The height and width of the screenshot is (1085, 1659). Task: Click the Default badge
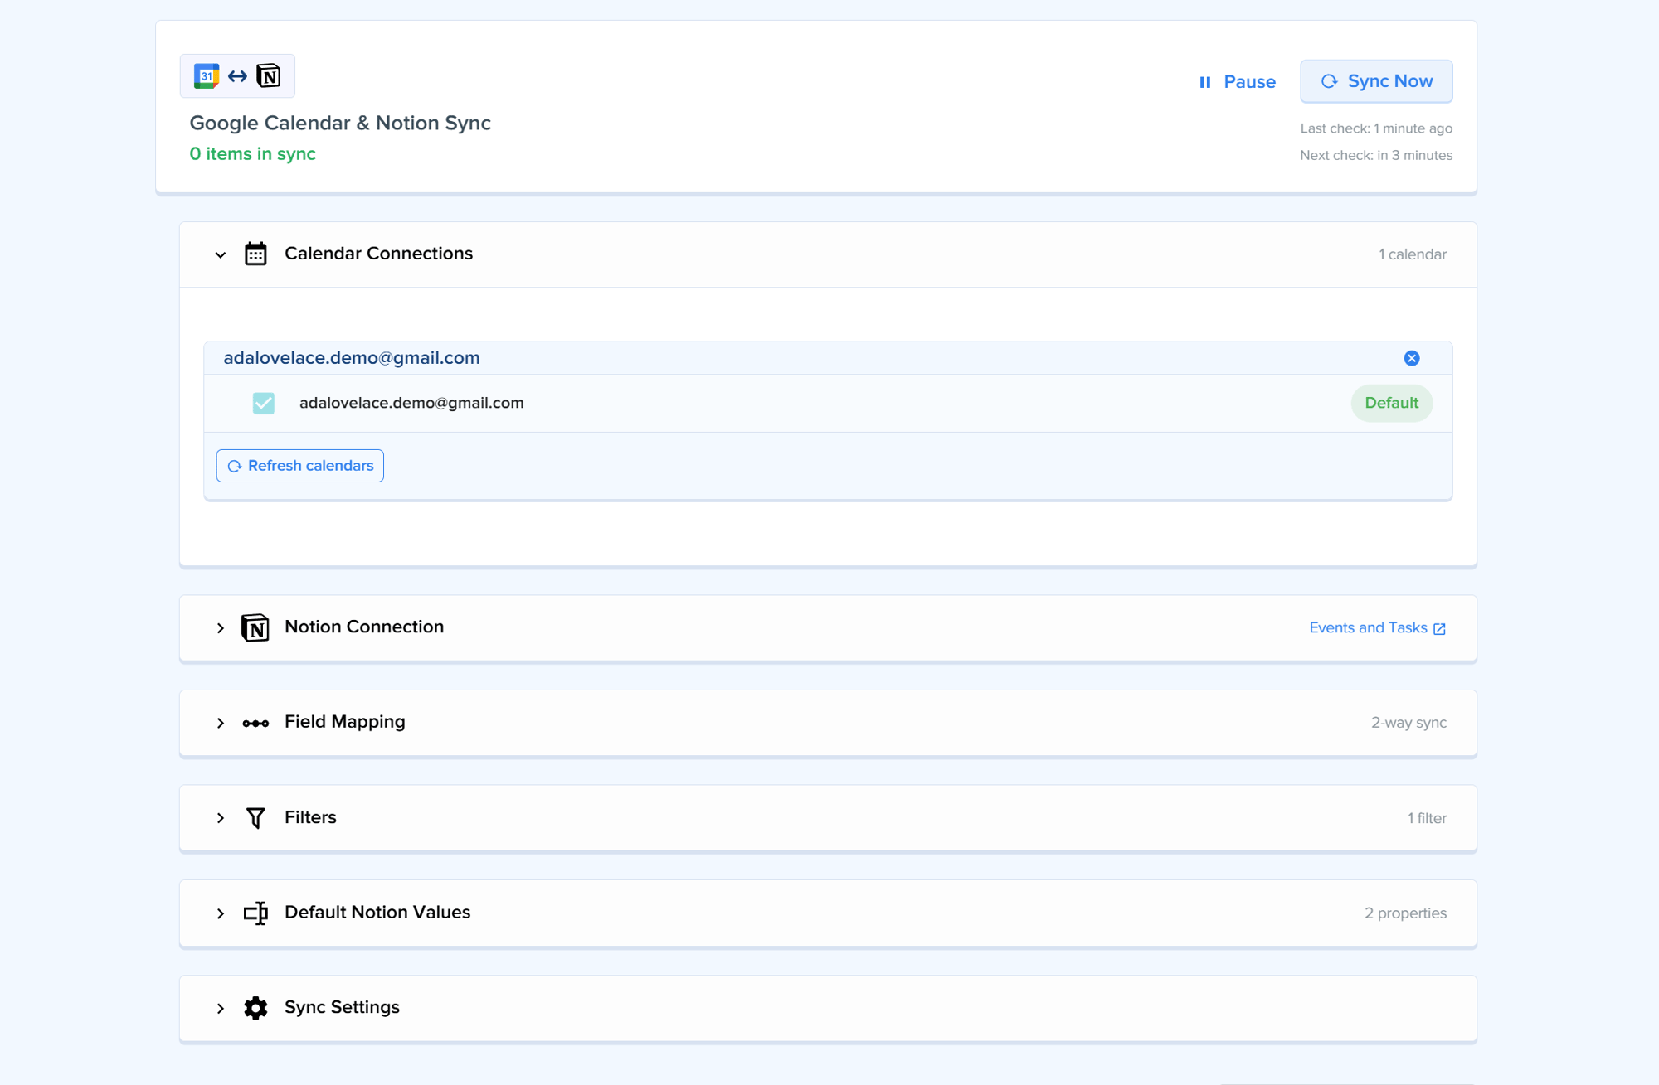point(1391,403)
